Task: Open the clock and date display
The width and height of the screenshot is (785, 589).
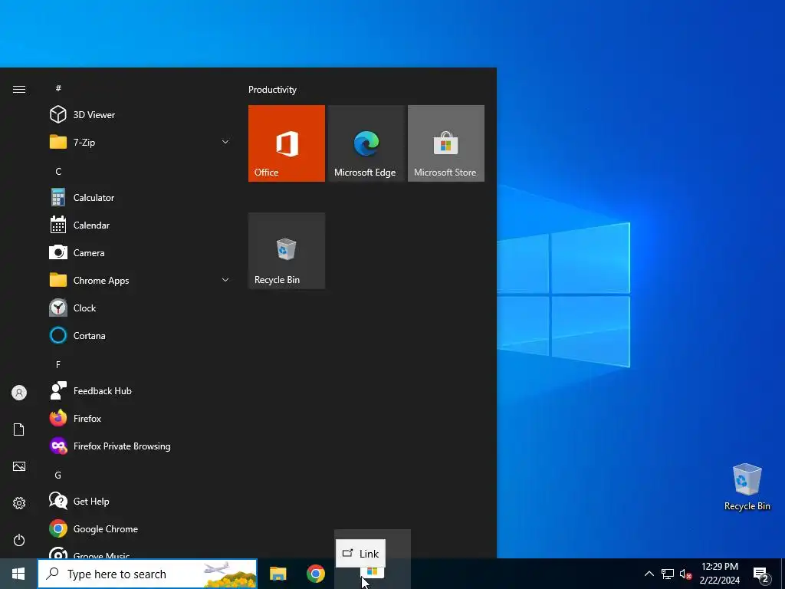Action: pos(719,574)
